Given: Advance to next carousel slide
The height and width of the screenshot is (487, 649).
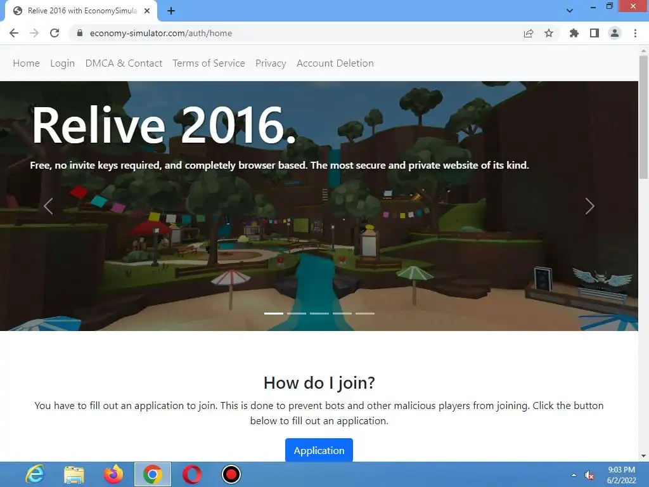Looking at the screenshot, I should (x=590, y=206).
